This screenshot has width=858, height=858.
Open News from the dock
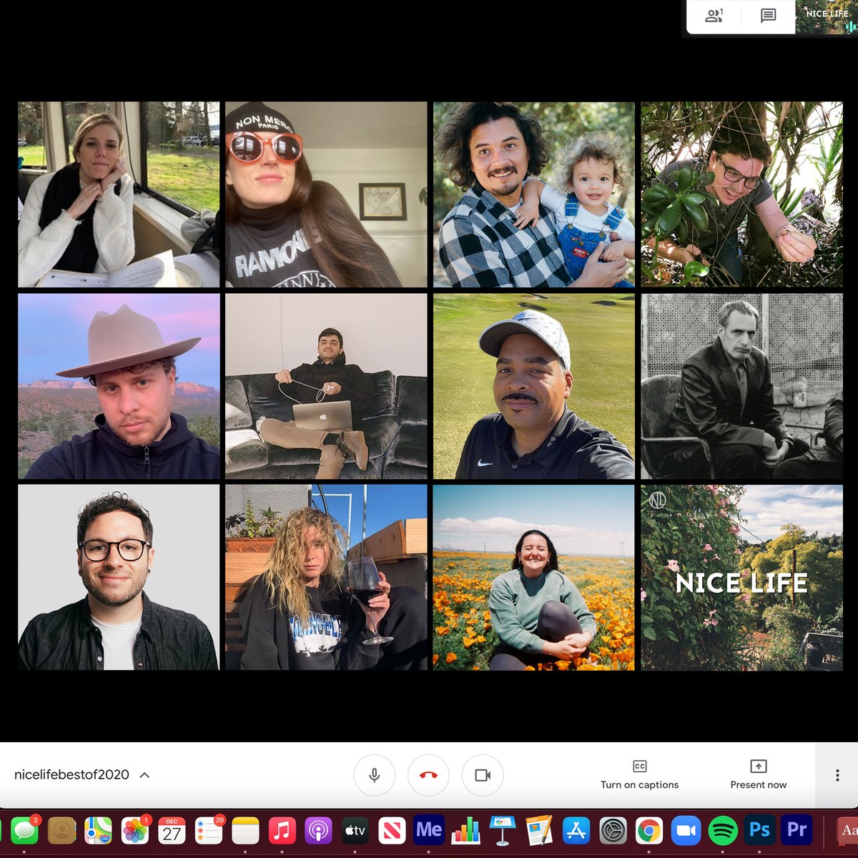[x=392, y=830]
